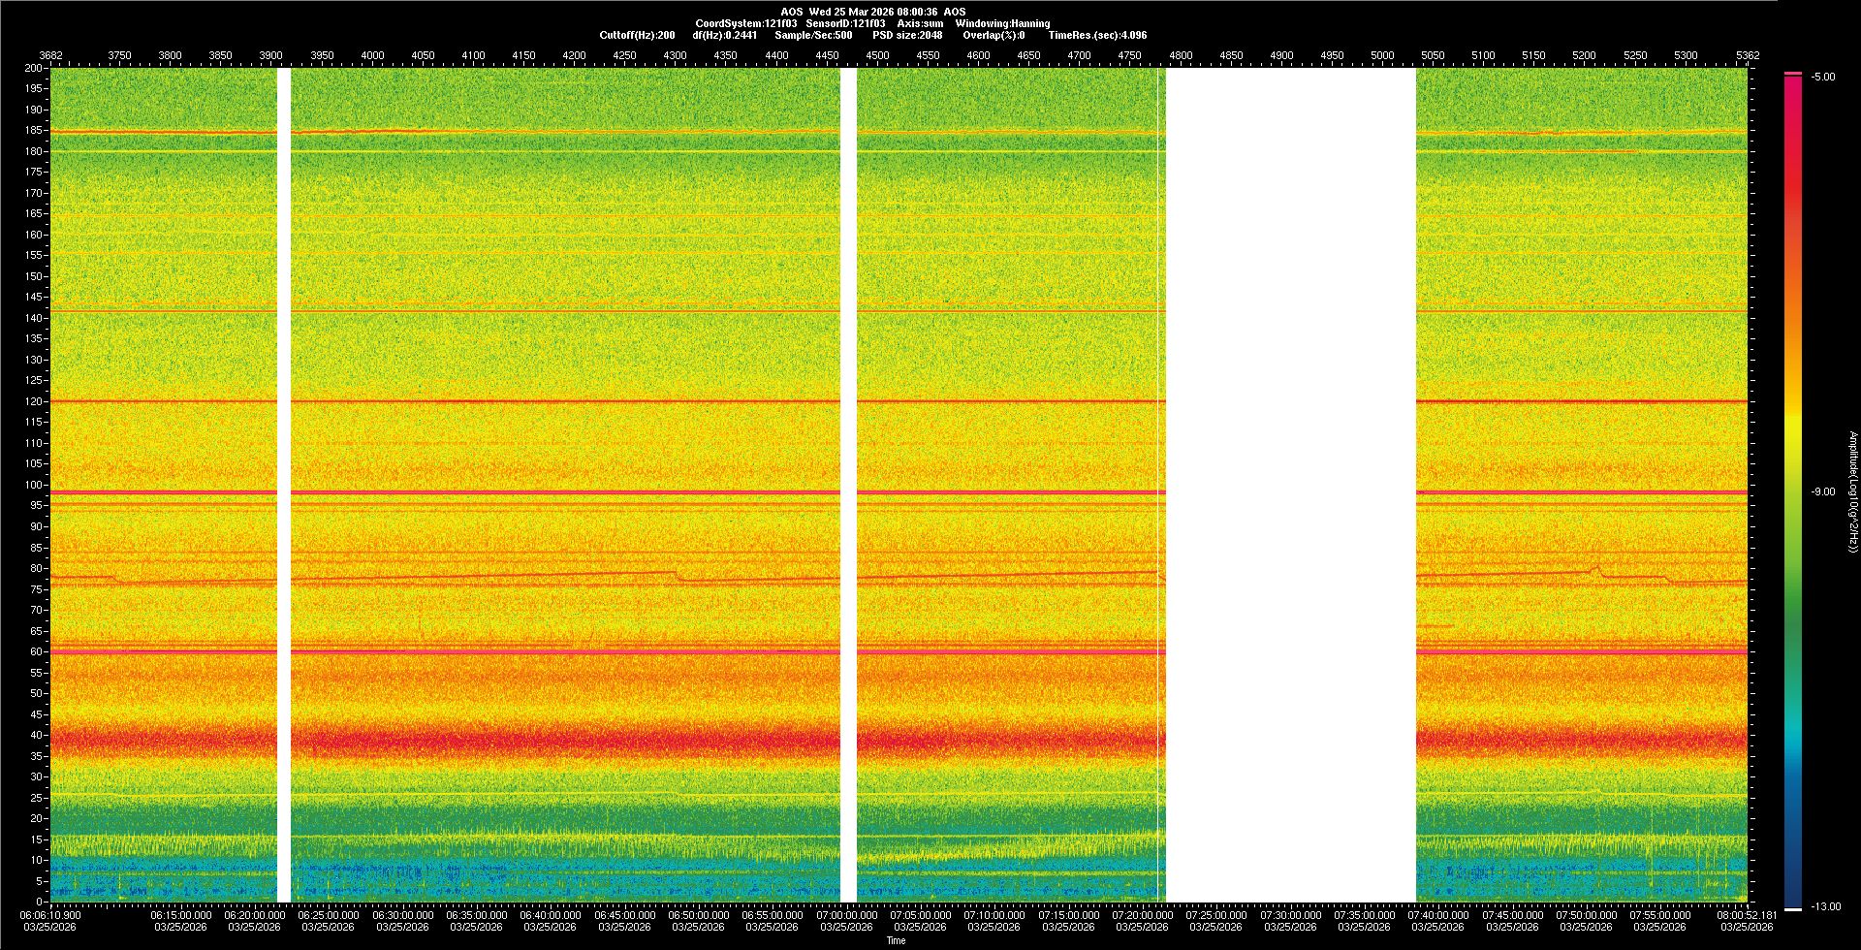The height and width of the screenshot is (950, 1861).
Task: Click the Amplitude Log10(g^2/Hz) colorbar title
Action: (x=1852, y=491)
